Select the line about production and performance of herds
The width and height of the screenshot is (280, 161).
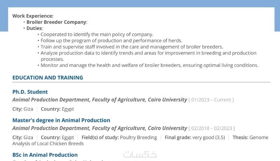tap(111, 41)
